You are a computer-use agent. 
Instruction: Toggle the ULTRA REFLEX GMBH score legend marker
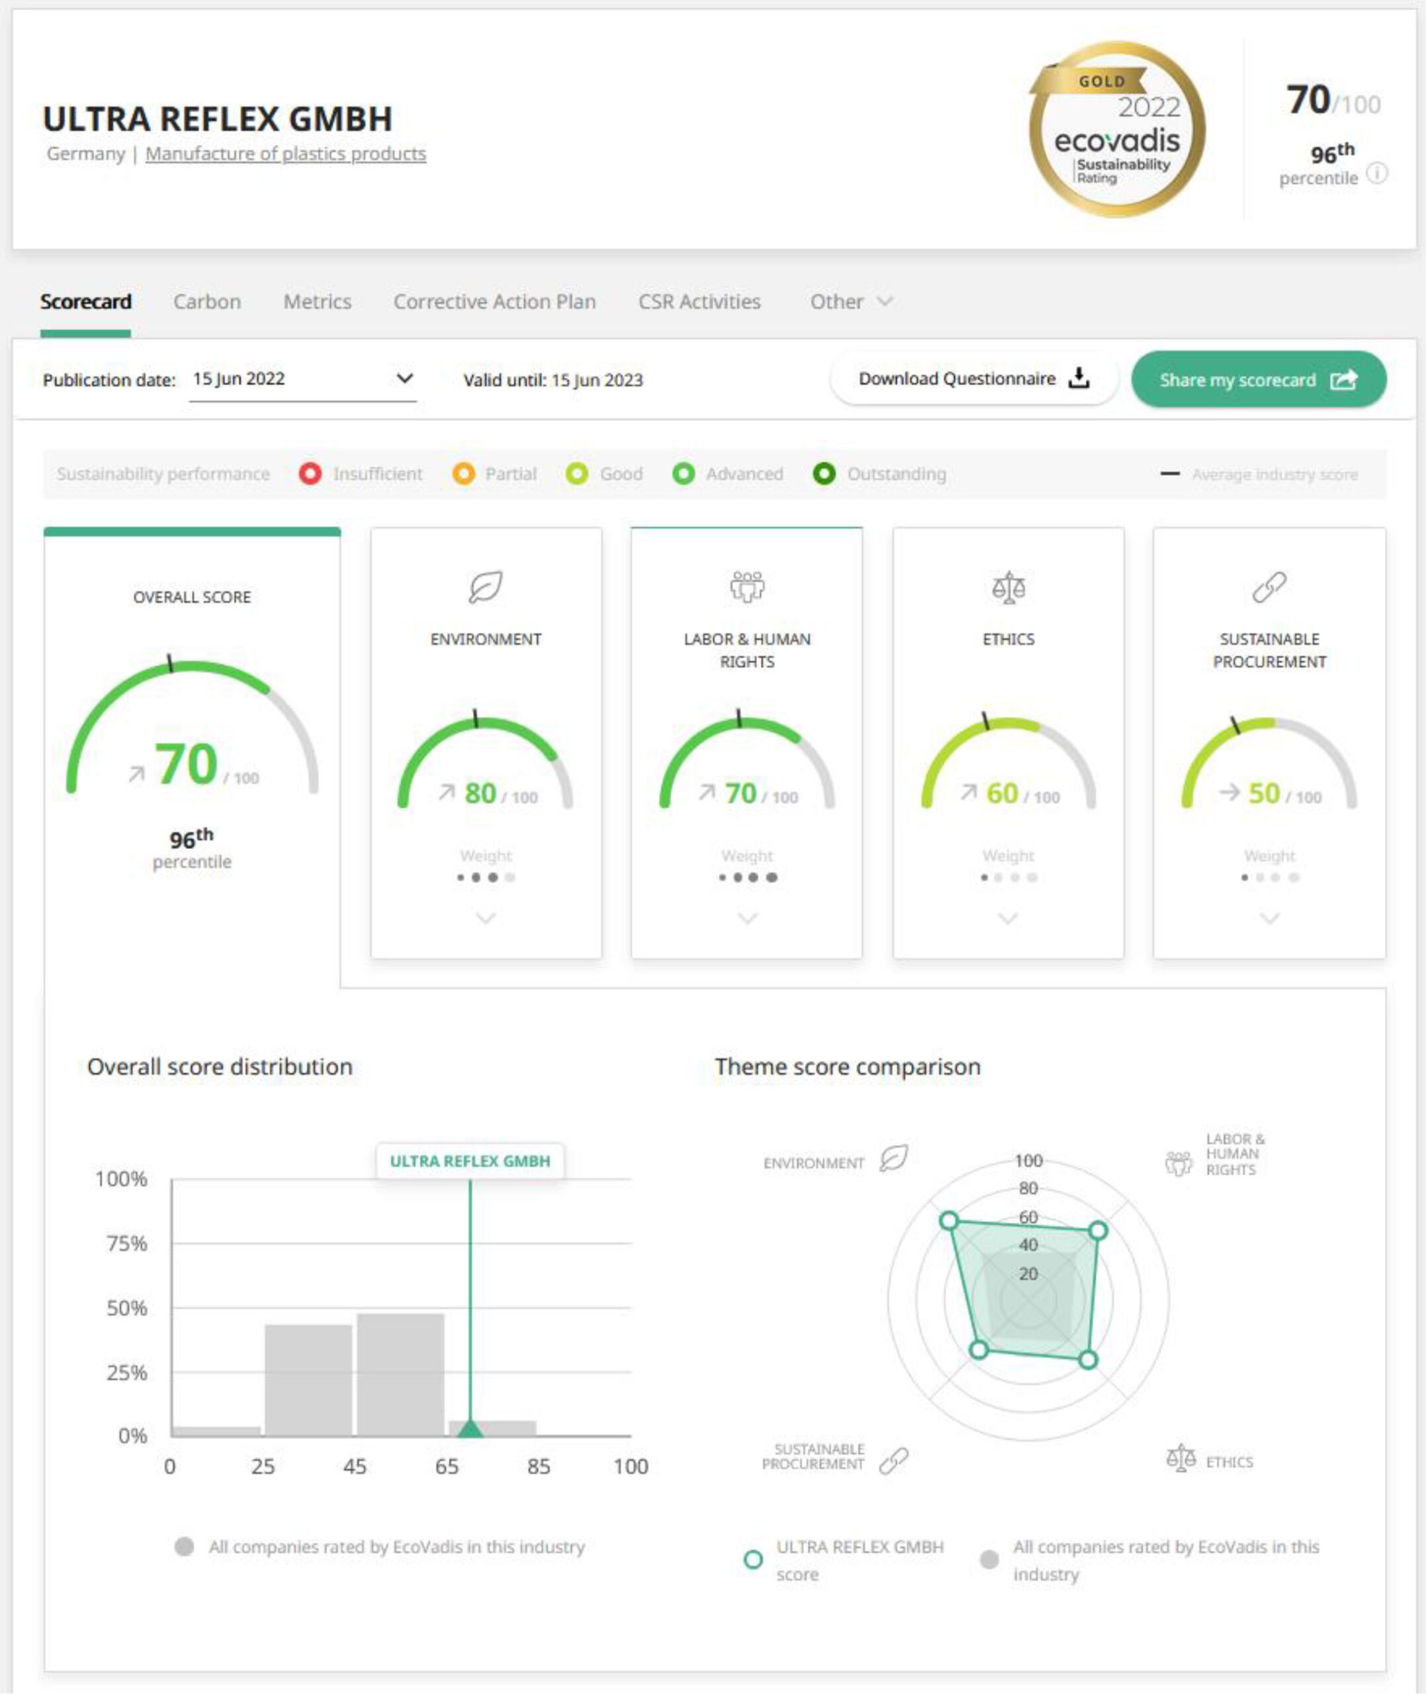[752, 1559]
